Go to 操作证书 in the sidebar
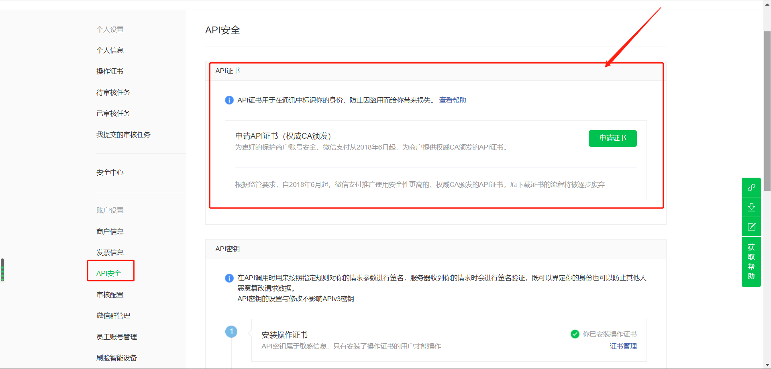 110,71
